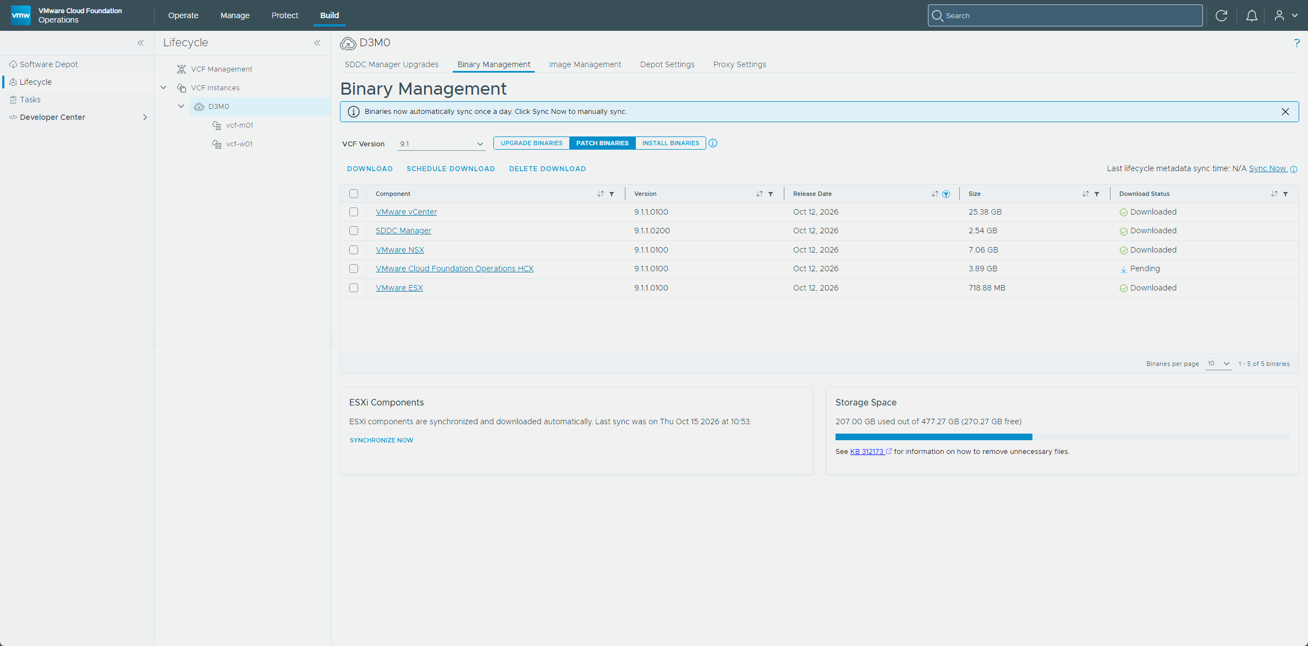This screenshot has width=1308, height=646.
Task: Open the Depot Settings tab
Action: click(x=667, y=64)
